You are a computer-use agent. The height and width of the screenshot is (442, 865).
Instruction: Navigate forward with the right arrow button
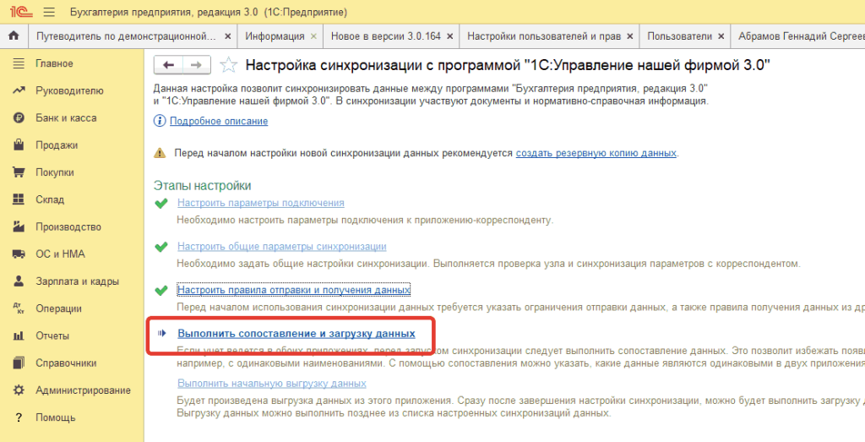(196, 65)
